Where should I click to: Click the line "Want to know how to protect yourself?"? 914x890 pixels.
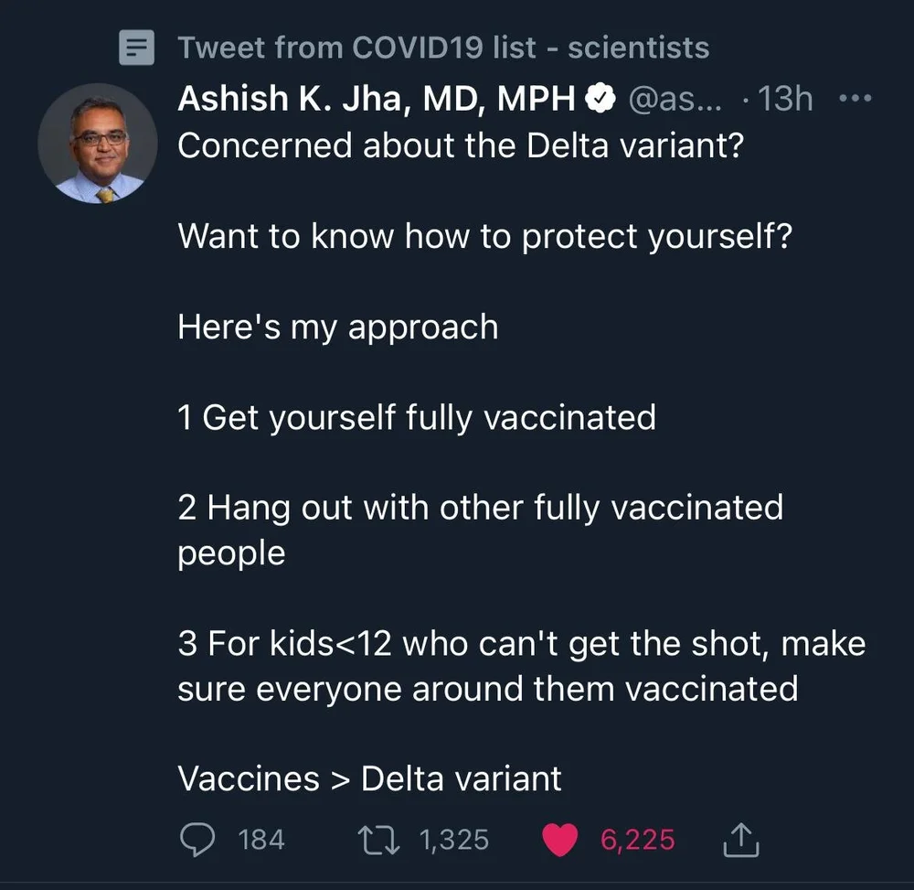485,236
